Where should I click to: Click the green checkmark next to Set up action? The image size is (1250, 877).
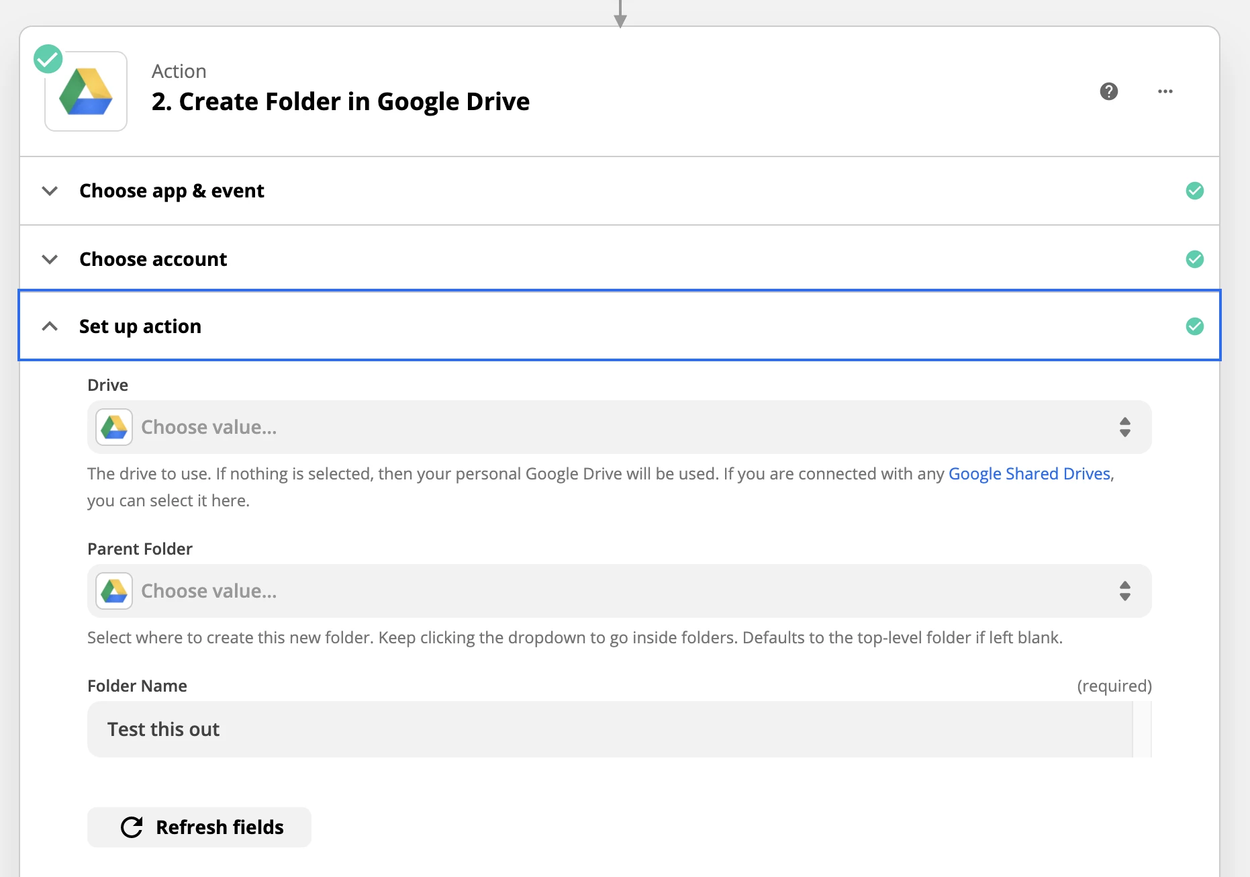[x=1195, y=327]
